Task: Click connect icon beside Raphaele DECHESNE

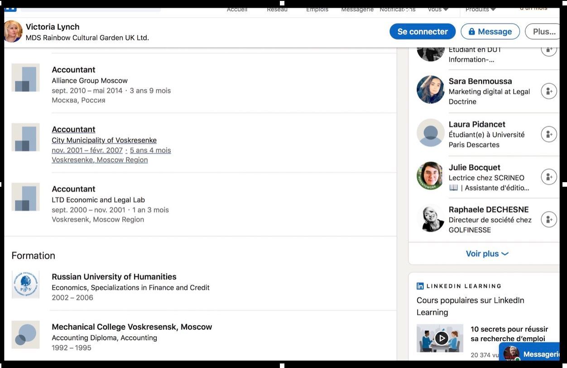Action: (x=548, y=219)
